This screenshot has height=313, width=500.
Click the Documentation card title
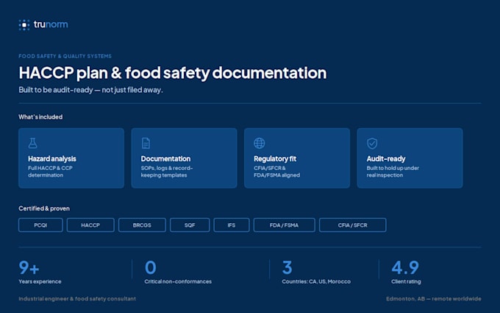pyautogui.click(x=165, y=159)
